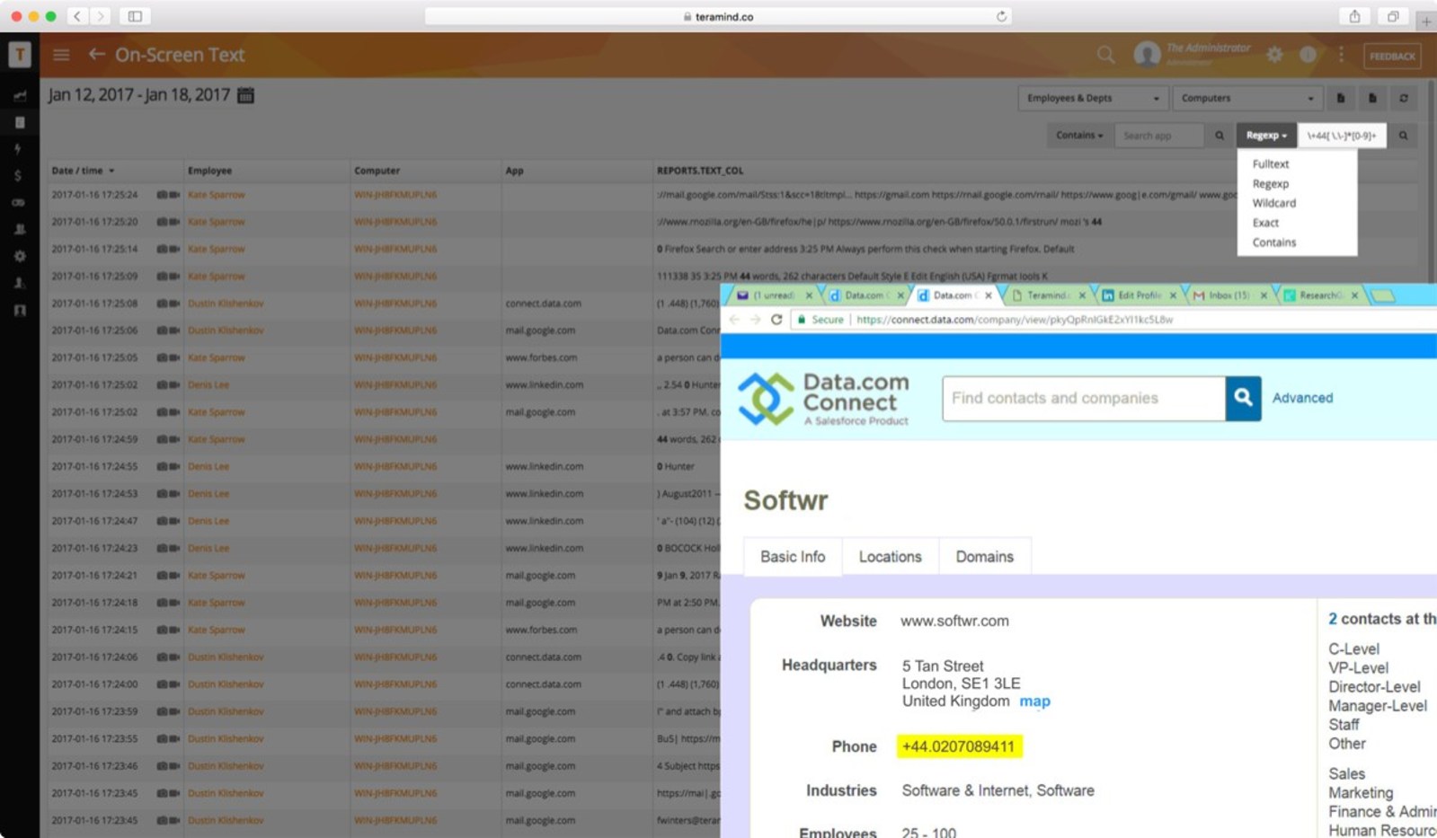Open the calendar date range picker
The width and height of the screenshot is (1437, 838).
click(x=245, y=95)
